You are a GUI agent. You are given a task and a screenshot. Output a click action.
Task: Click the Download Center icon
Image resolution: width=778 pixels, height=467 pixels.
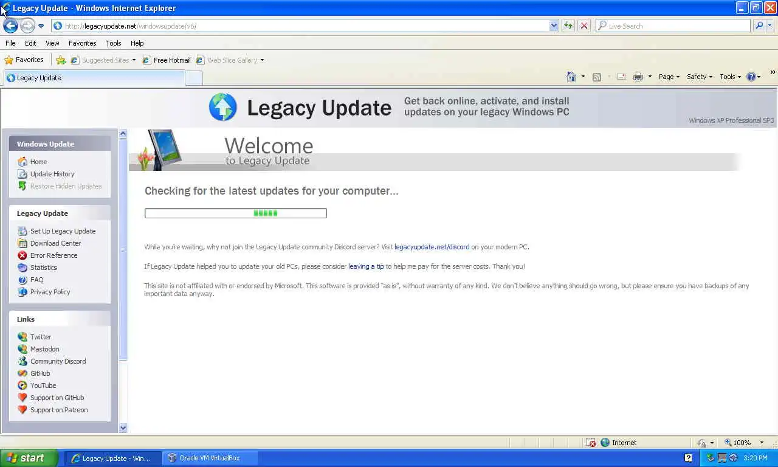pyautogui.click(x=22, y=243)
